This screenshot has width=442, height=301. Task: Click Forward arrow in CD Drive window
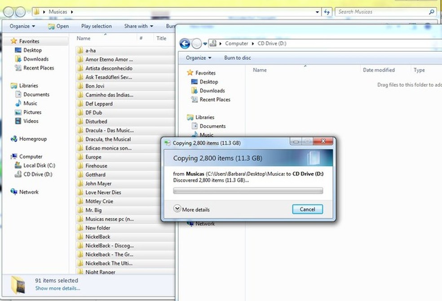coord(196,44)
